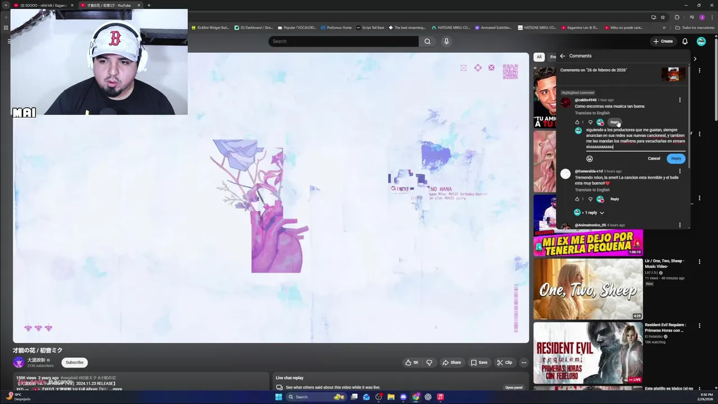The width and height of the screenshot is (718, 404).
Task: Open Chrome media control icon
Action: click(692, 17)
